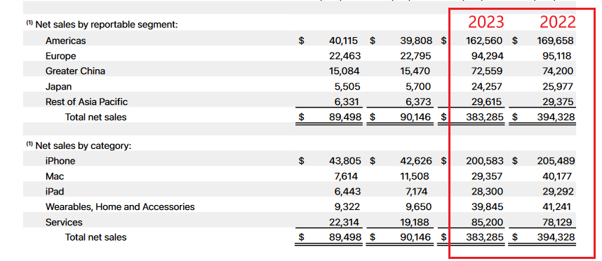
Task: Click the iPhone 2023 value 200,583
Action: pyautogui.click(x=484, y=161)
